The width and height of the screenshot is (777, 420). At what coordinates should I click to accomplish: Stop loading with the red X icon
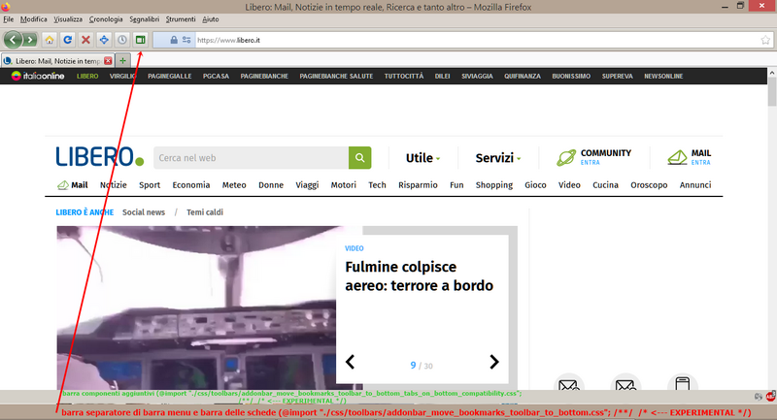pos(85,40)
